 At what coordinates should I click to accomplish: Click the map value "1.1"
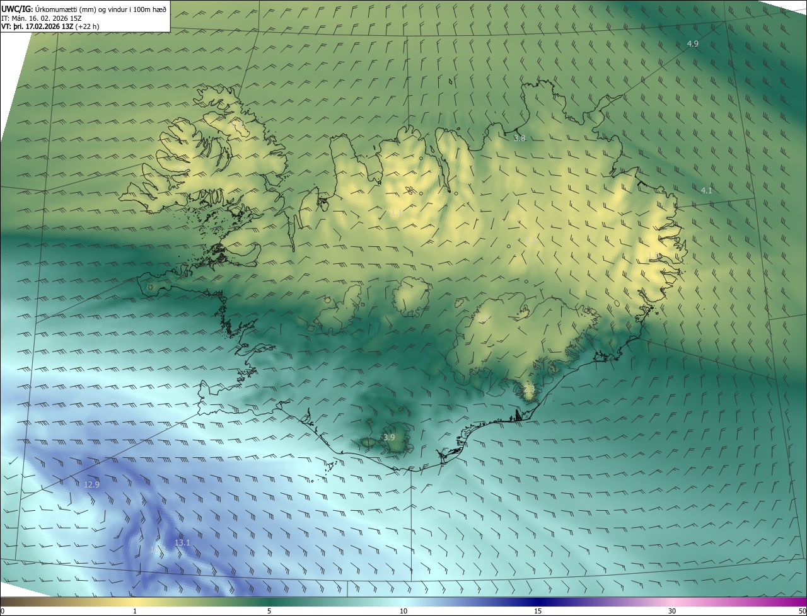pyautogui.click(x=395, y=214)
